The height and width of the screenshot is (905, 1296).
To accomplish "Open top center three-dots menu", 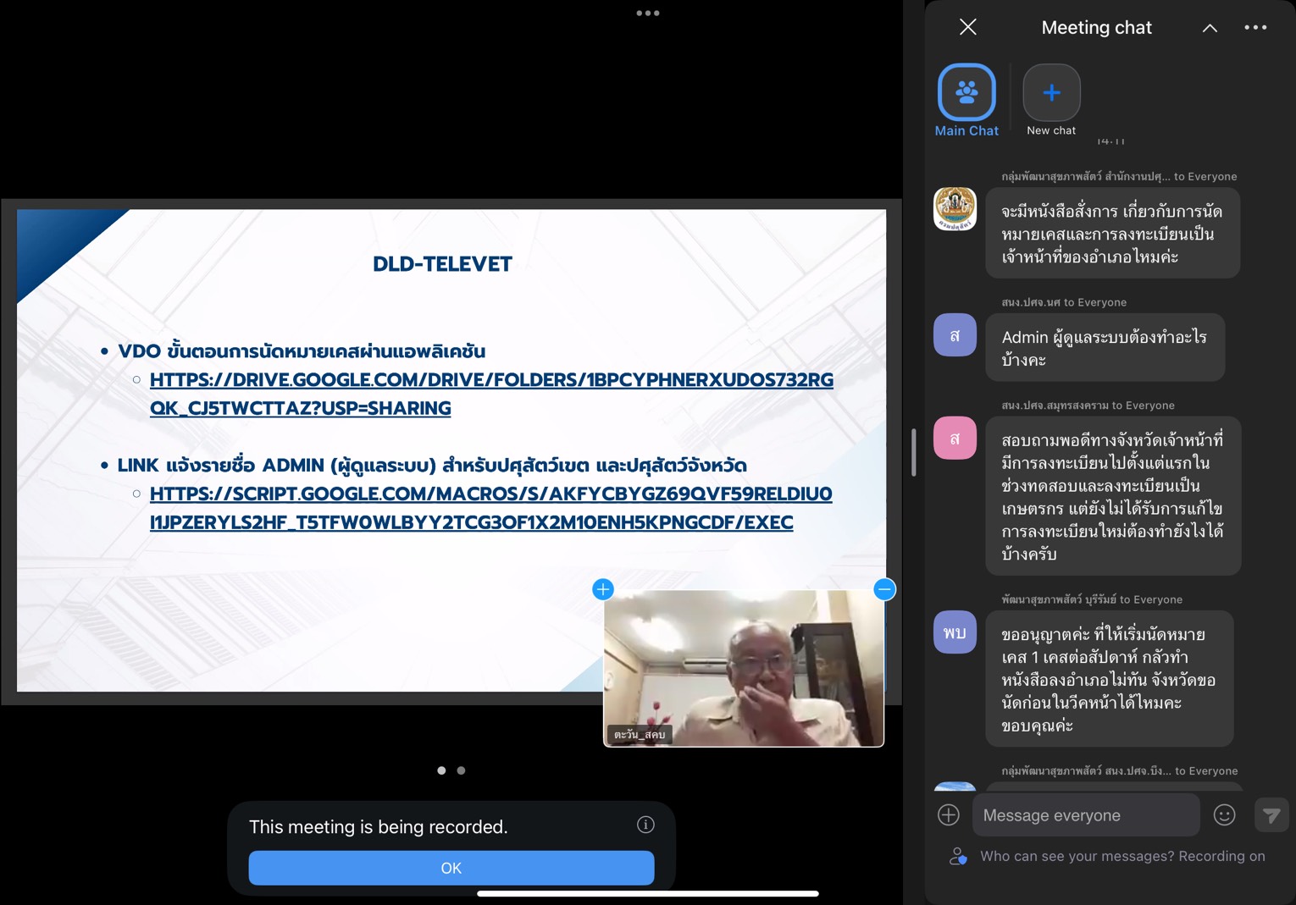I will [648, 14].
